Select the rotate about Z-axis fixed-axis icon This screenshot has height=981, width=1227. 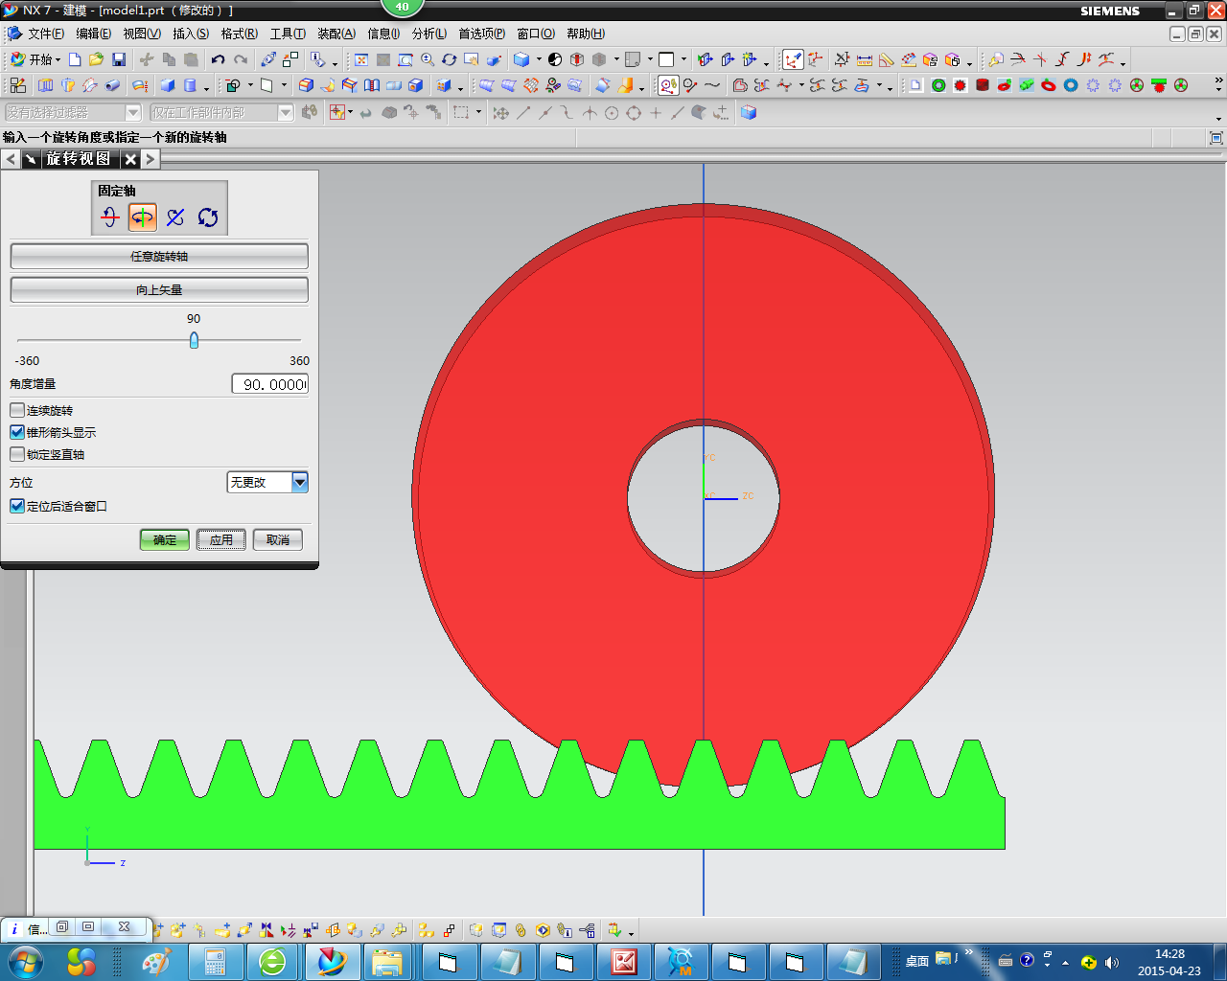(175, 217)
